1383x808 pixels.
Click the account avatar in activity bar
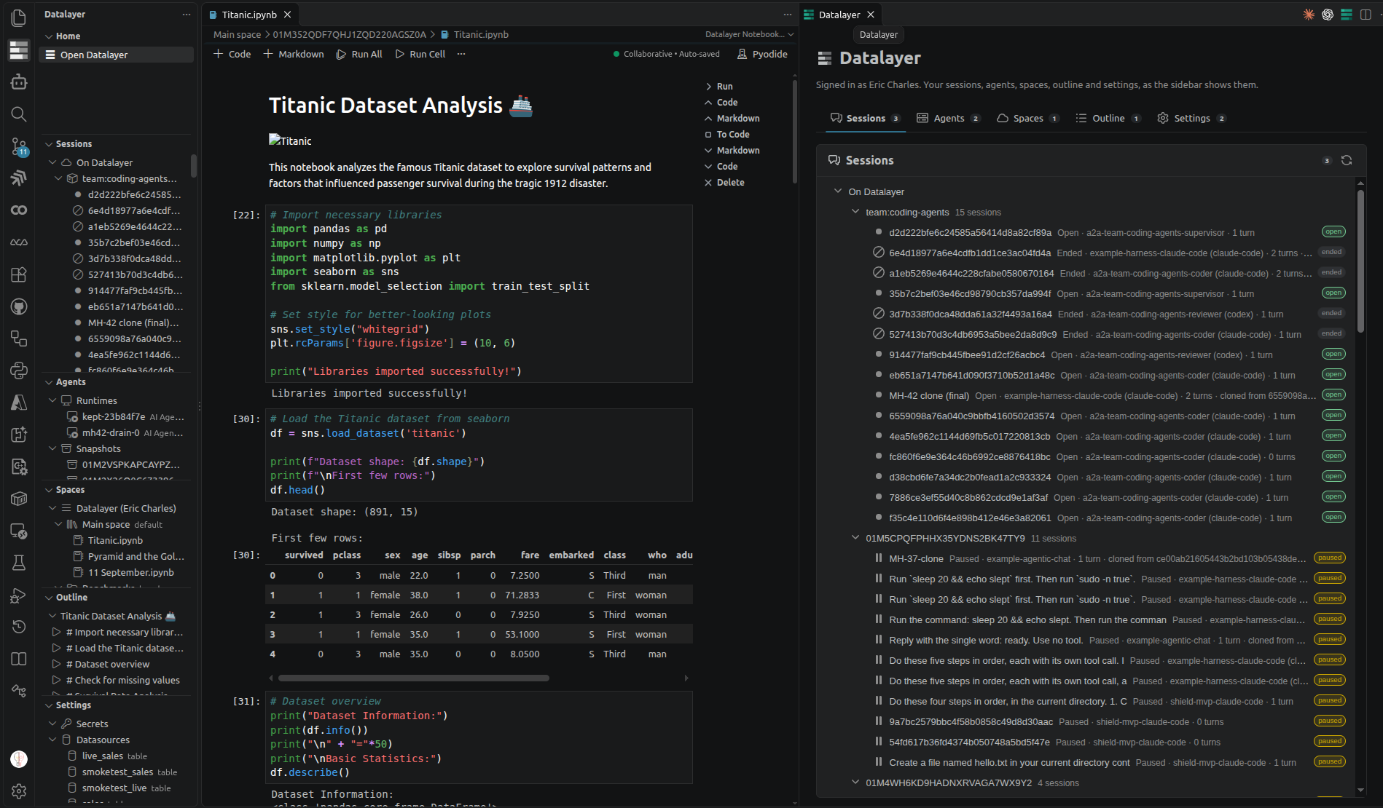point(19,759)
